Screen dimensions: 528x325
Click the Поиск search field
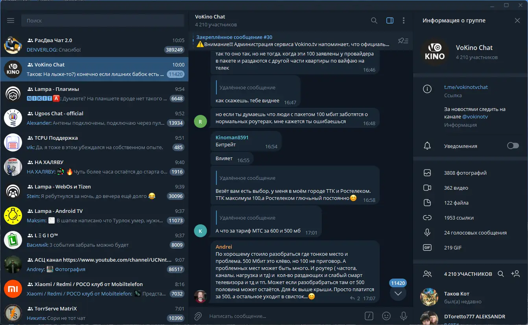(x=103, y=20)
